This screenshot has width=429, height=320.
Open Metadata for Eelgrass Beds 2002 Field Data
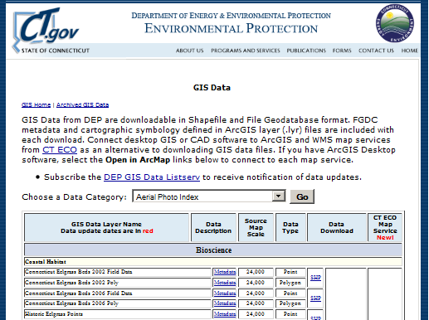tap(225, 272)
